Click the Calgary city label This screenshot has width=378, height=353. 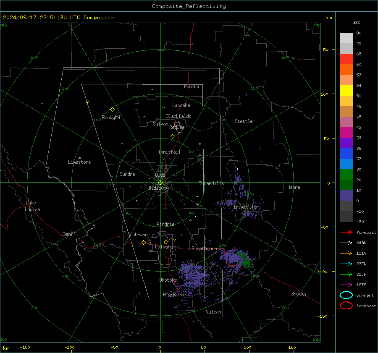pyautogui.click(x=164, y=247)
